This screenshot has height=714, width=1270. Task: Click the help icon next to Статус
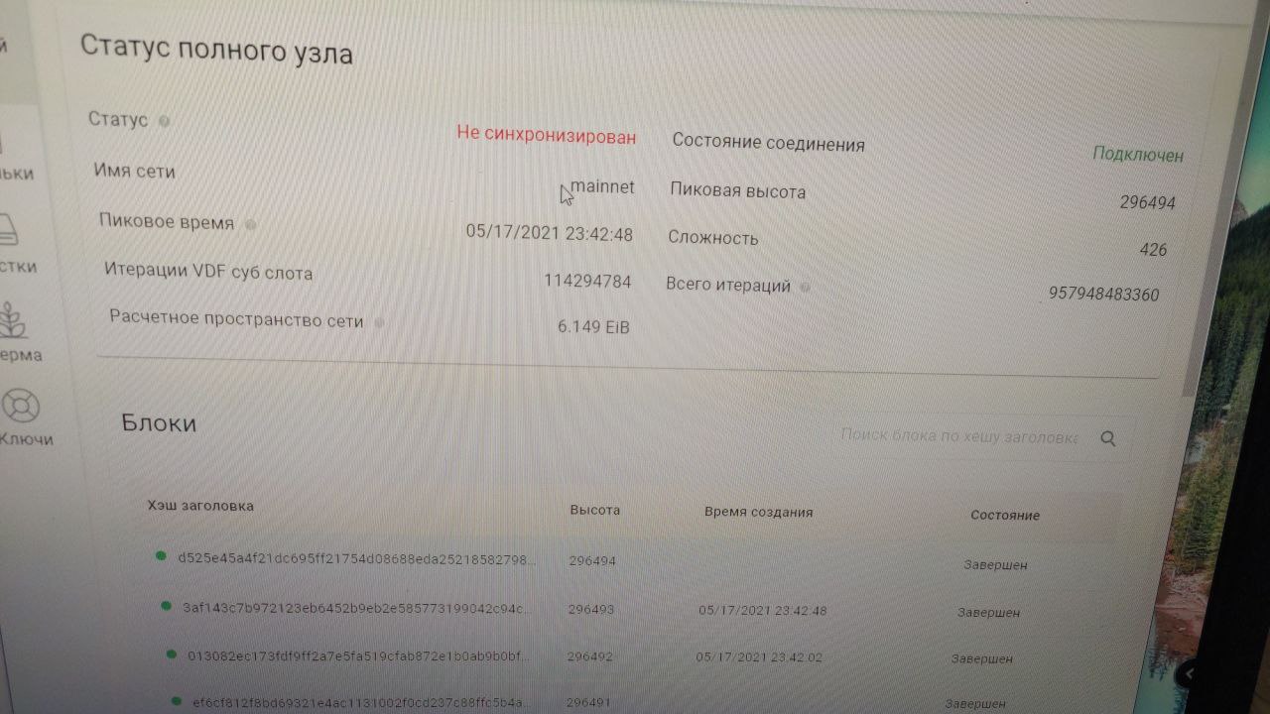pos(164,121)
